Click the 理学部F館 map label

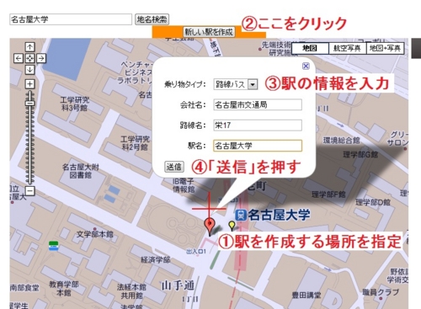point(328,194)
